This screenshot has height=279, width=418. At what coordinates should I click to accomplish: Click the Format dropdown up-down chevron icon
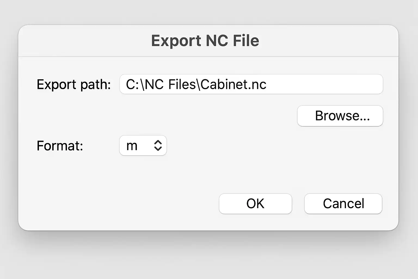pyautogui.click(x=158, y=145)
